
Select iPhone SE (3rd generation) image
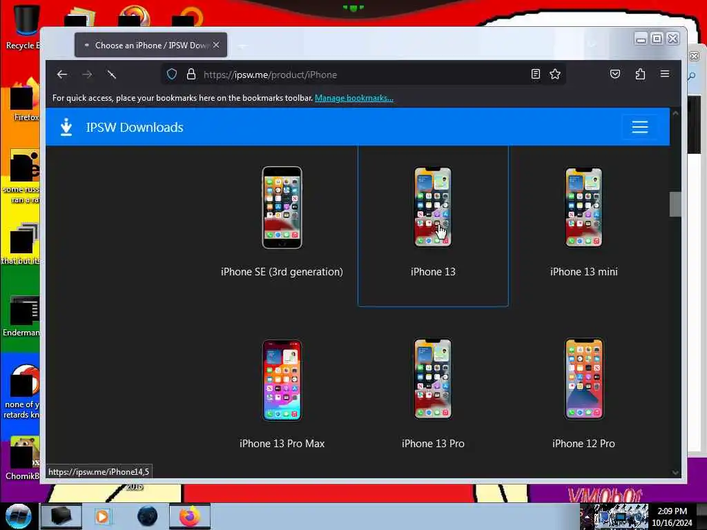[282, 208]
